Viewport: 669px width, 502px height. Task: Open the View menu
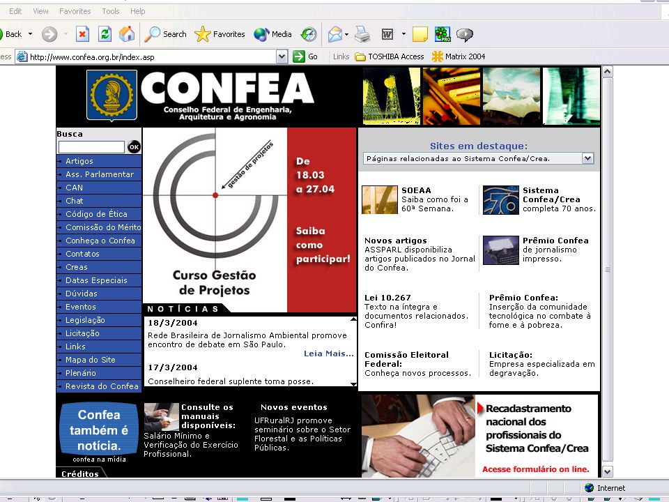(x=40, y=11)
